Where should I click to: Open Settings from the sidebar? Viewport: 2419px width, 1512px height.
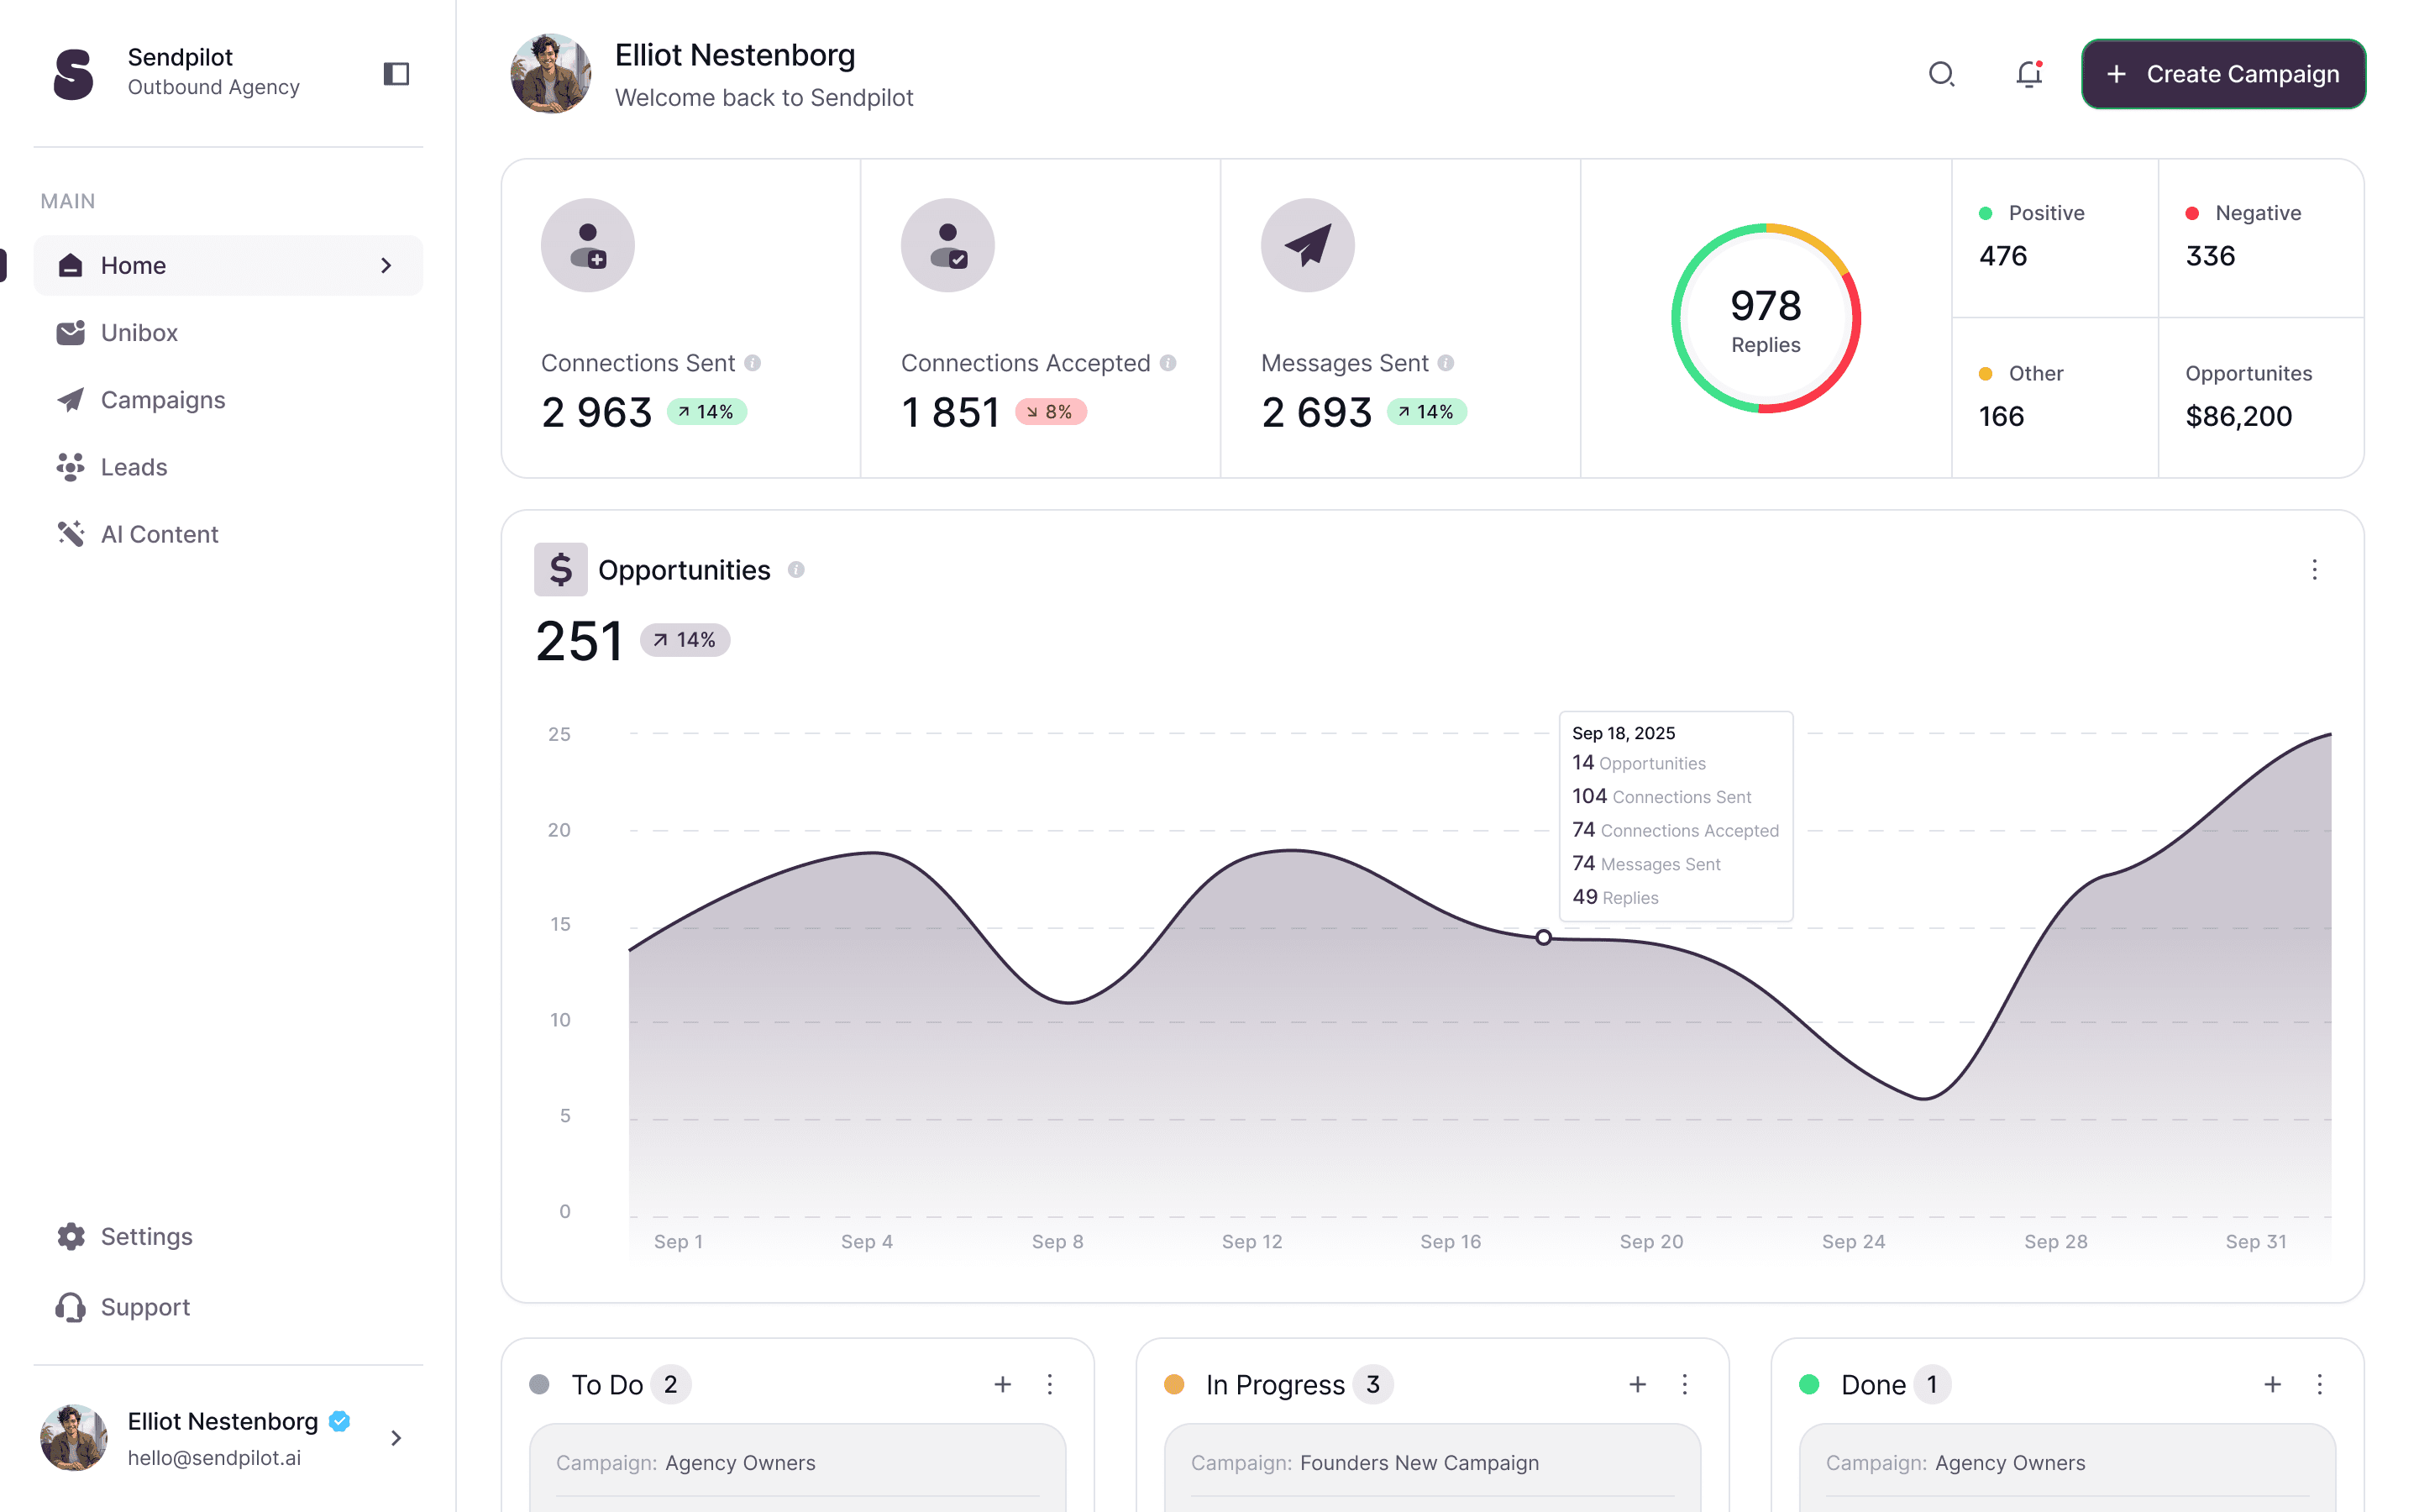pyautogui.click(x=146, y=1236)
